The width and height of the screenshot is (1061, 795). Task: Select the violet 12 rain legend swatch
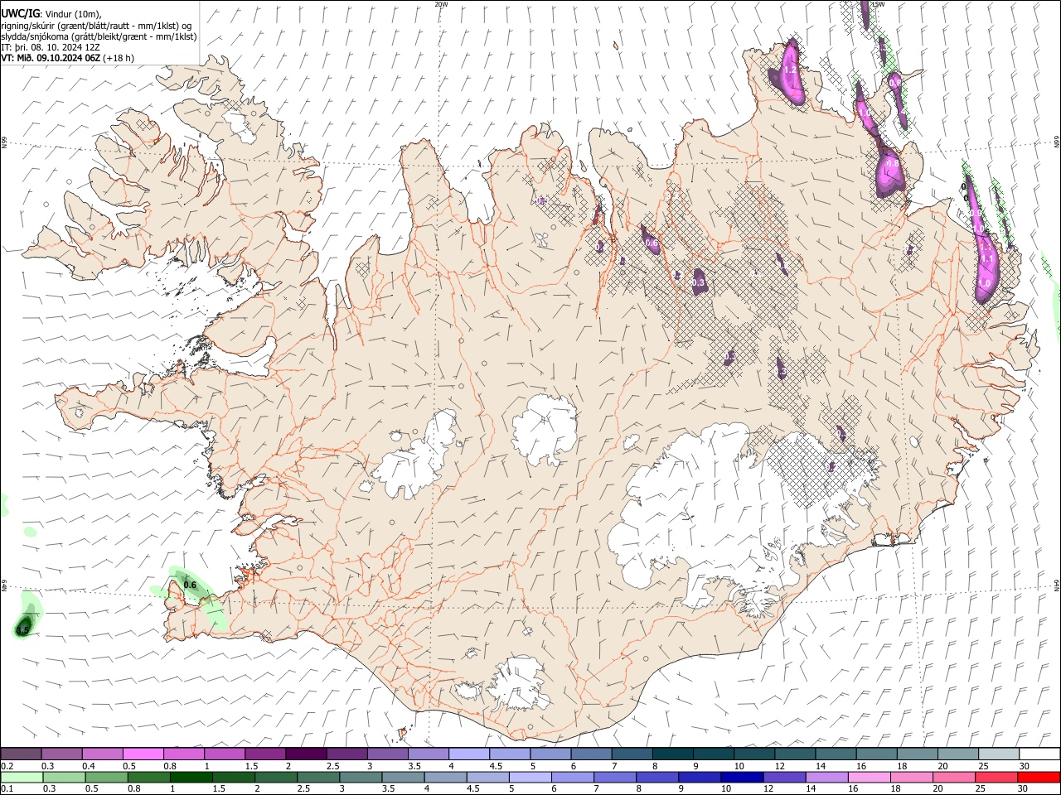click(x=784, y=777)
